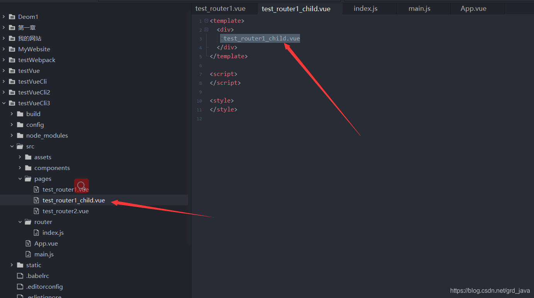Expand the 第一章 project chevron
Image resolution: width=534 pixels, height=298 pixels.
click(x=4, y=27)
